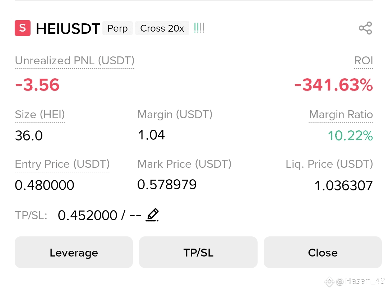Open the HEIUSDT symbol title
388x291 pixels.
coord(68,28)
